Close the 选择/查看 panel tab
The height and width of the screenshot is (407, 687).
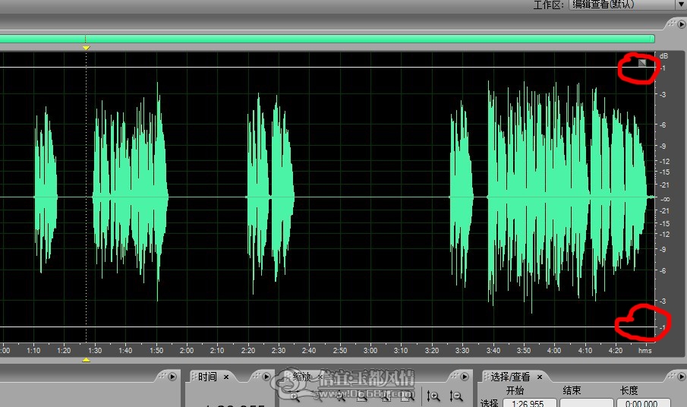[540, 377]
